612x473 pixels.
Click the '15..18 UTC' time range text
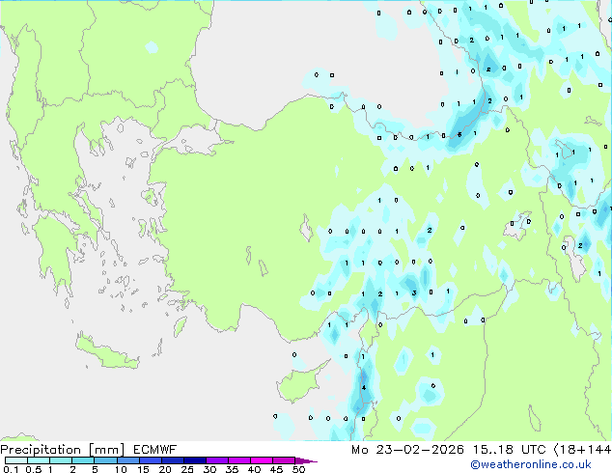coord(509,450)
